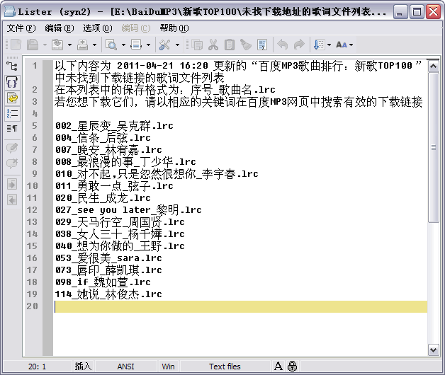Minimize the Lister window

coord(400,12)
